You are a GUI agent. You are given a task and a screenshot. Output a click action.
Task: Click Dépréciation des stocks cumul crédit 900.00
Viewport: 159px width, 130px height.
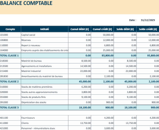(110, 102)
